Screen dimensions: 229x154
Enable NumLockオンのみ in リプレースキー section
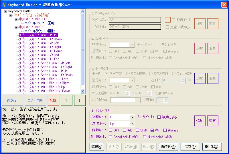tap(145, 137)
